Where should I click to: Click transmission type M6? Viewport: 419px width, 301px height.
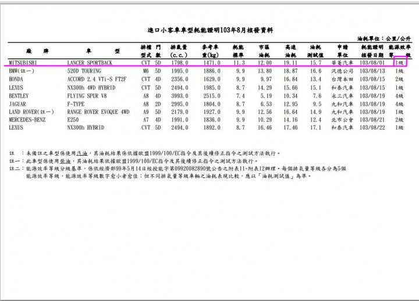[145, 71]
